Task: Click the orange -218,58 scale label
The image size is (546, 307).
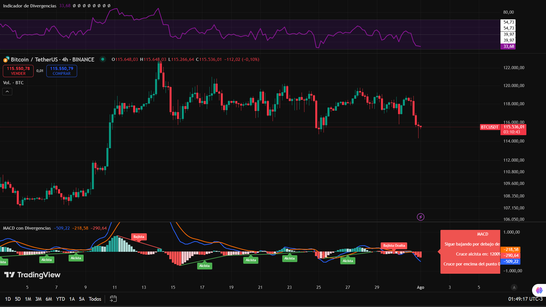Action: (x=511, y=250)
